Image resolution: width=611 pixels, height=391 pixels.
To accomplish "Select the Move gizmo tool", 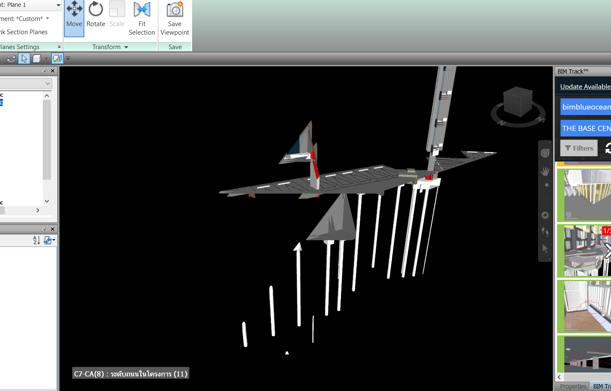I will (x=74, y=17).
